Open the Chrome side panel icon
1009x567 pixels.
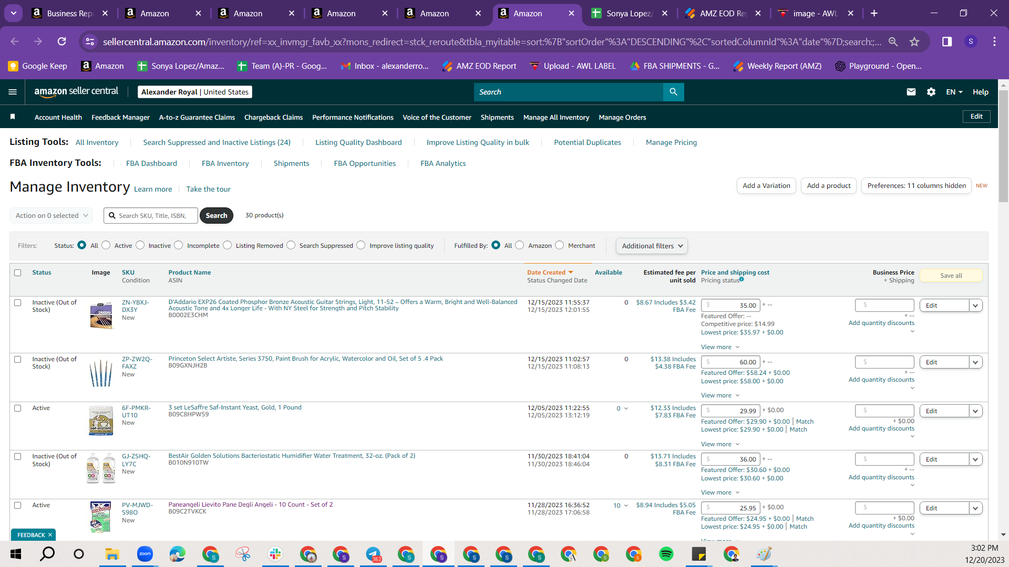(x=947, y=41)
